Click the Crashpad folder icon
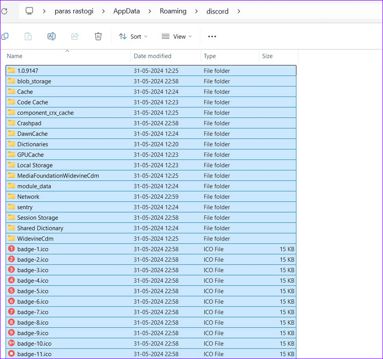The image size is (383, 359). tap(11, 123)
